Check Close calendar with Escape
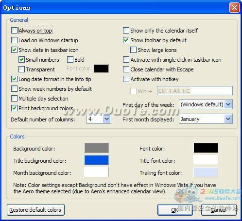This screenshot has width=242, height=221. 126,69
